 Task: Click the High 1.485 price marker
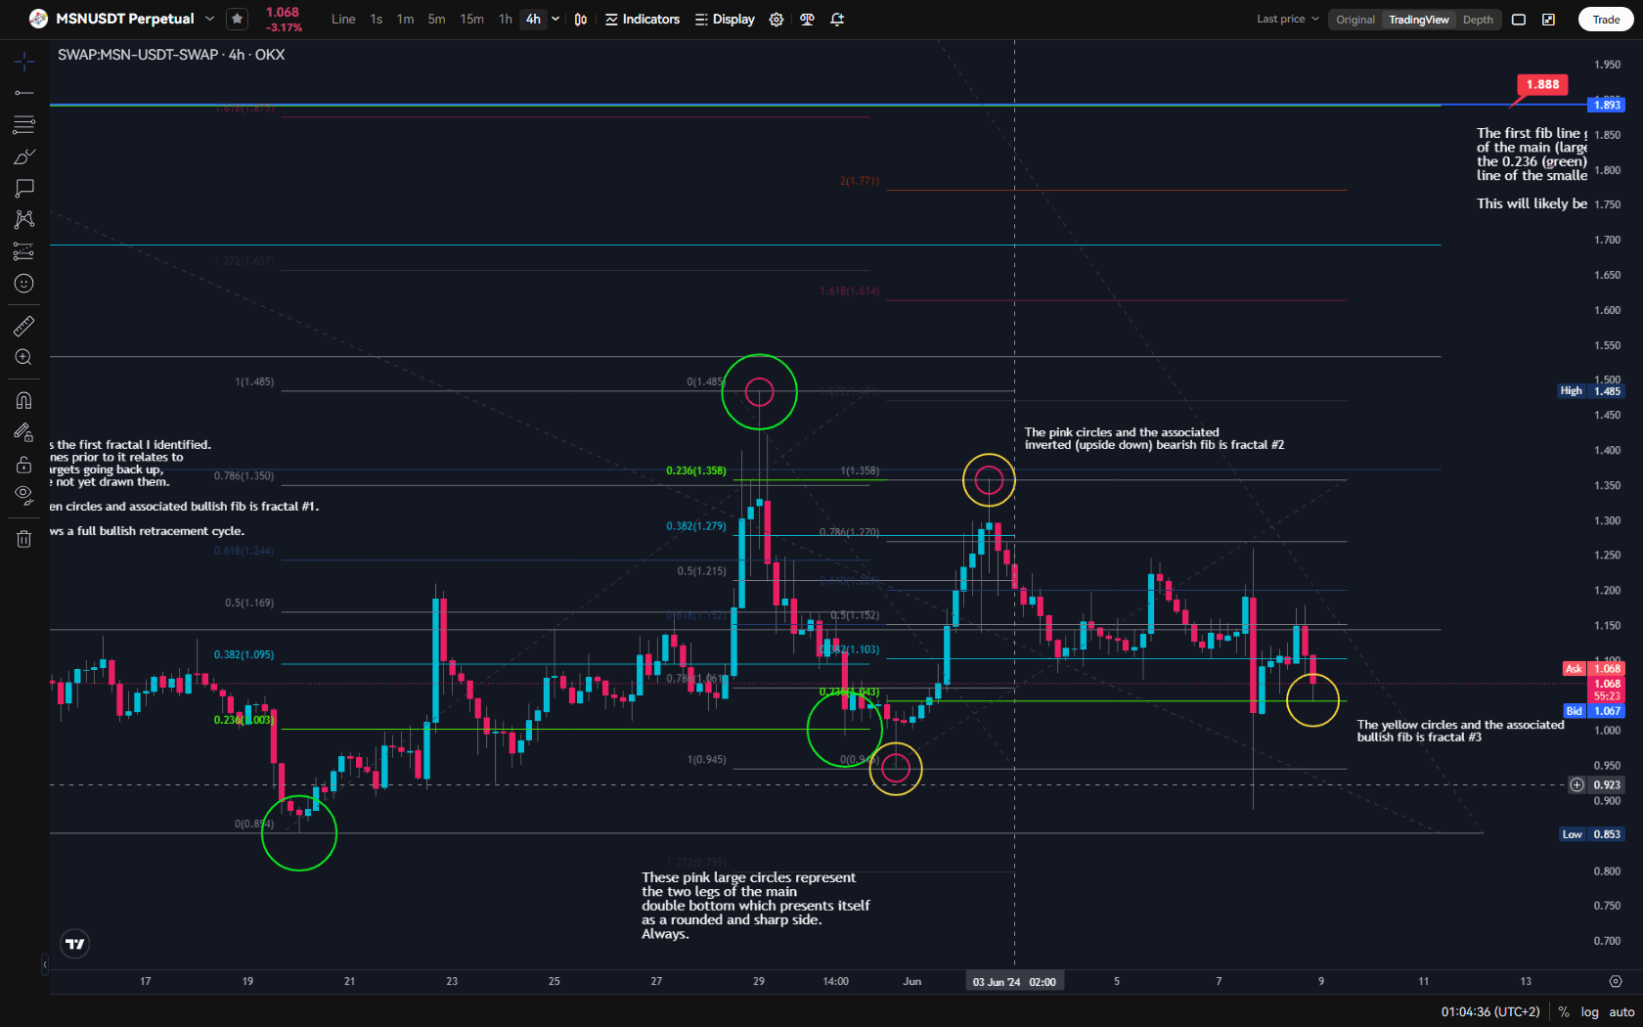pos(1590,391)
